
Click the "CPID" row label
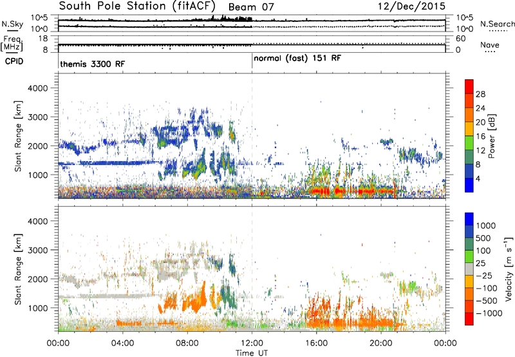tap(14, 61)
